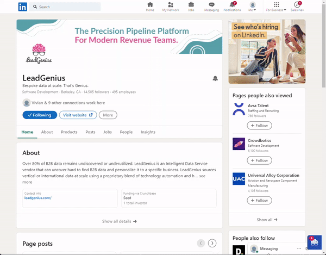Click the Search input field

coord(65,7)
